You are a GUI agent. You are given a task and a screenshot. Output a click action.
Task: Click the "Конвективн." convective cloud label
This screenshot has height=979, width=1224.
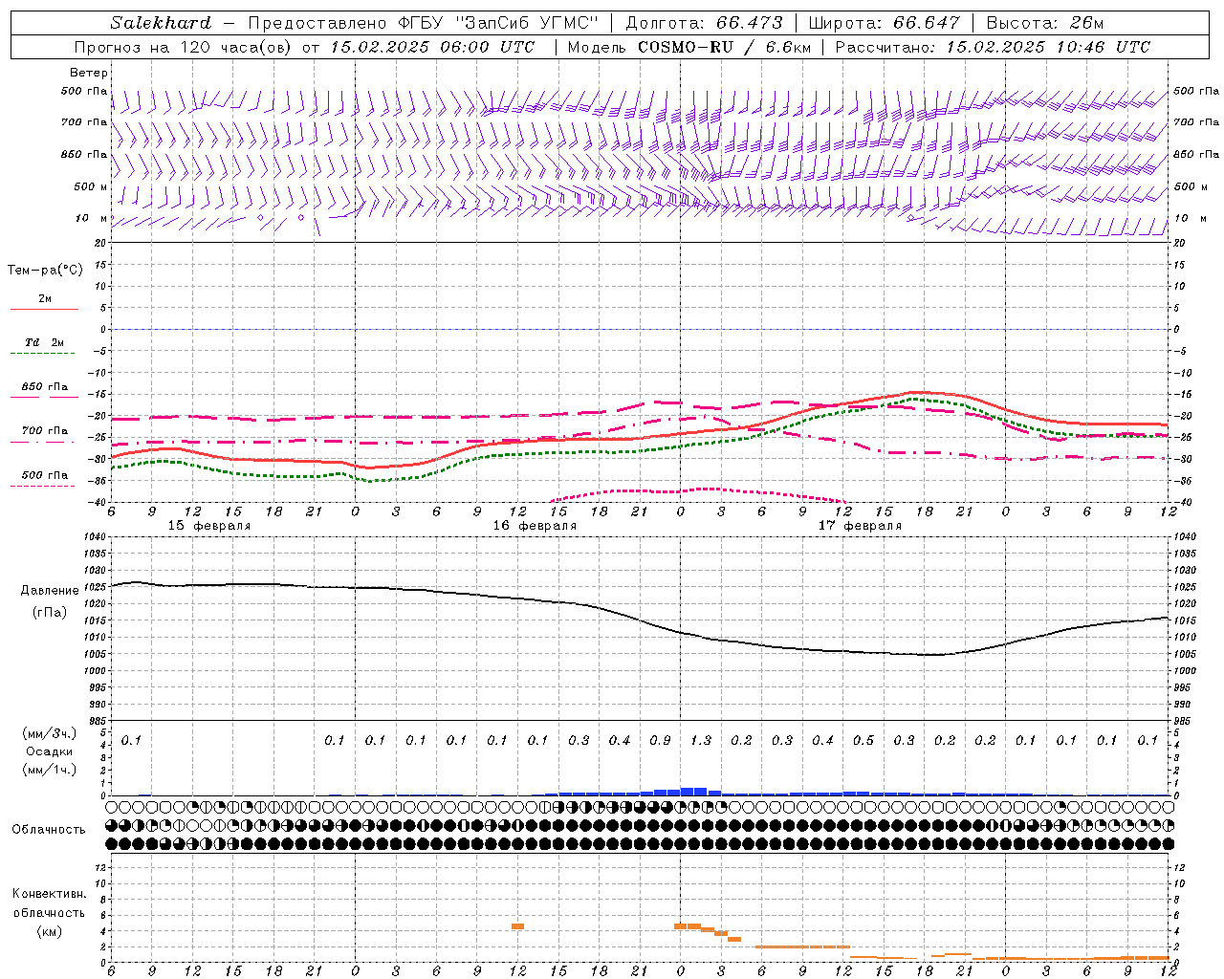pos(49,894)
